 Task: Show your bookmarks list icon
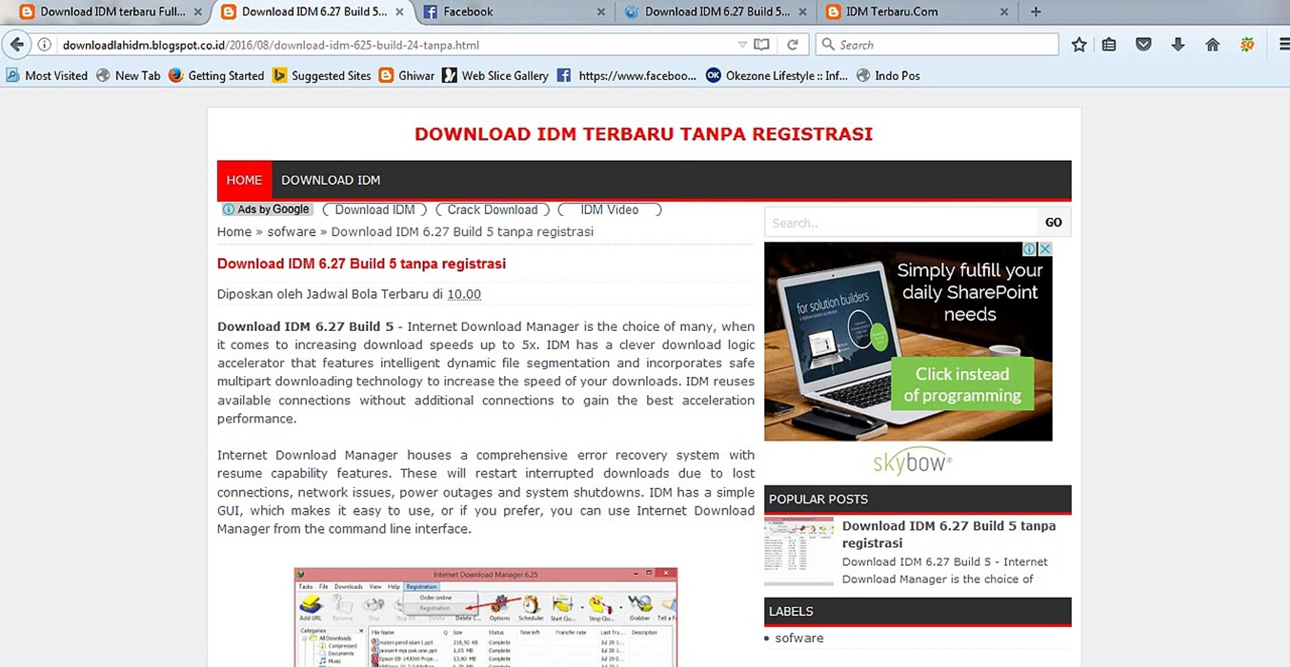1109,44
